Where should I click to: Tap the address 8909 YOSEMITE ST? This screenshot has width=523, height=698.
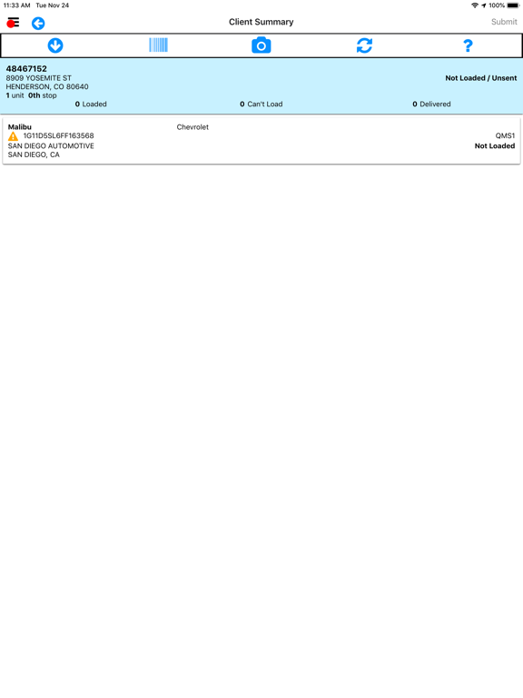(x=39, y=78)
